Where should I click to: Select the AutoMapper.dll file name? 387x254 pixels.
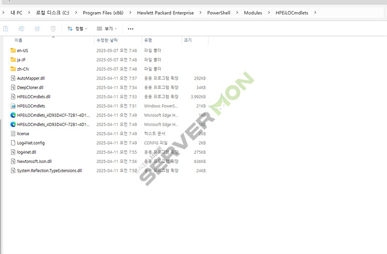pos(31,78)
